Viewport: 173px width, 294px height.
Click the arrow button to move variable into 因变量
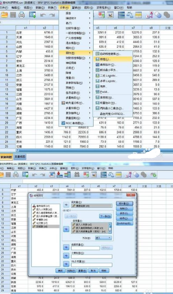[x=66, y=204]
